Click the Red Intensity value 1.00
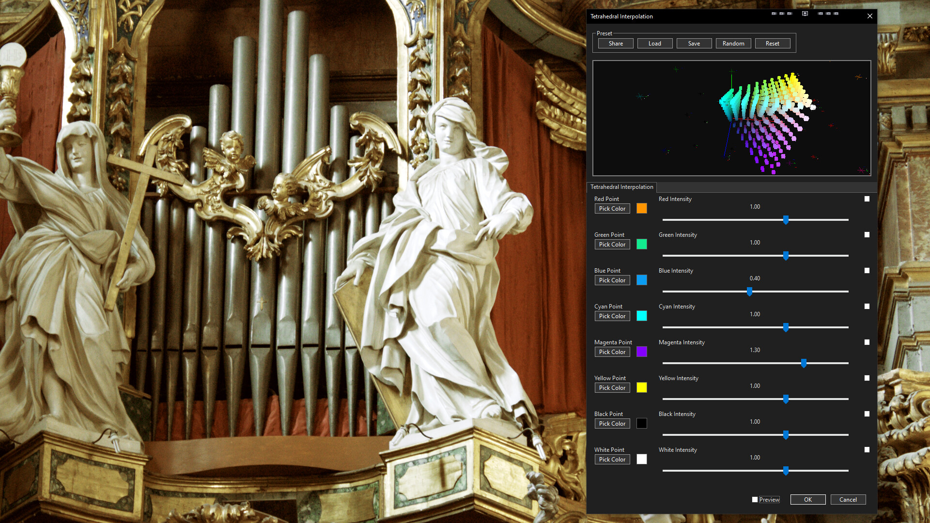The width and height of the screenshot is (930, 523). [755, 207]
